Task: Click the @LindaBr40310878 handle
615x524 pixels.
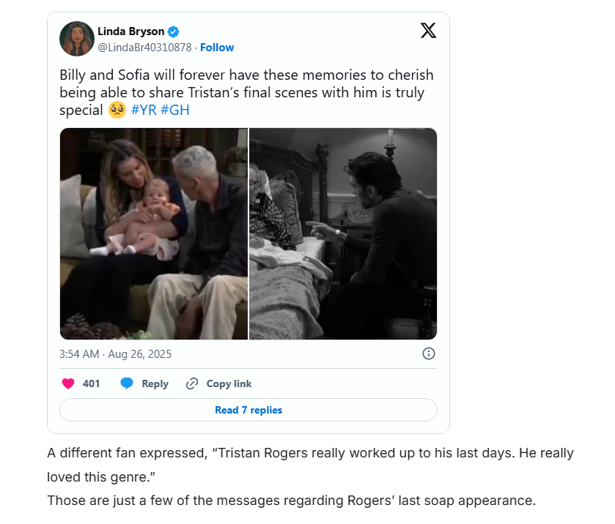Action: point(144,48)
